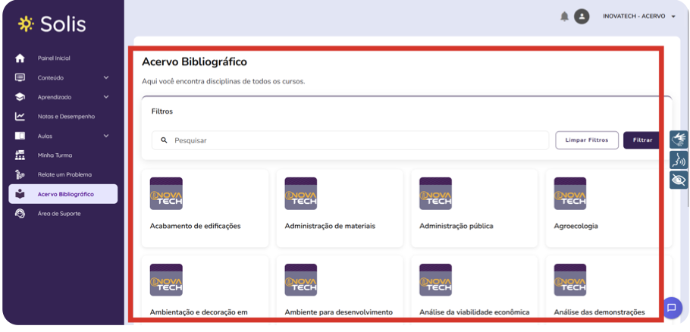The height and width of the screenshot is (332, 690).
Task: Click the Filtros section label
Action: click(162, 111)
